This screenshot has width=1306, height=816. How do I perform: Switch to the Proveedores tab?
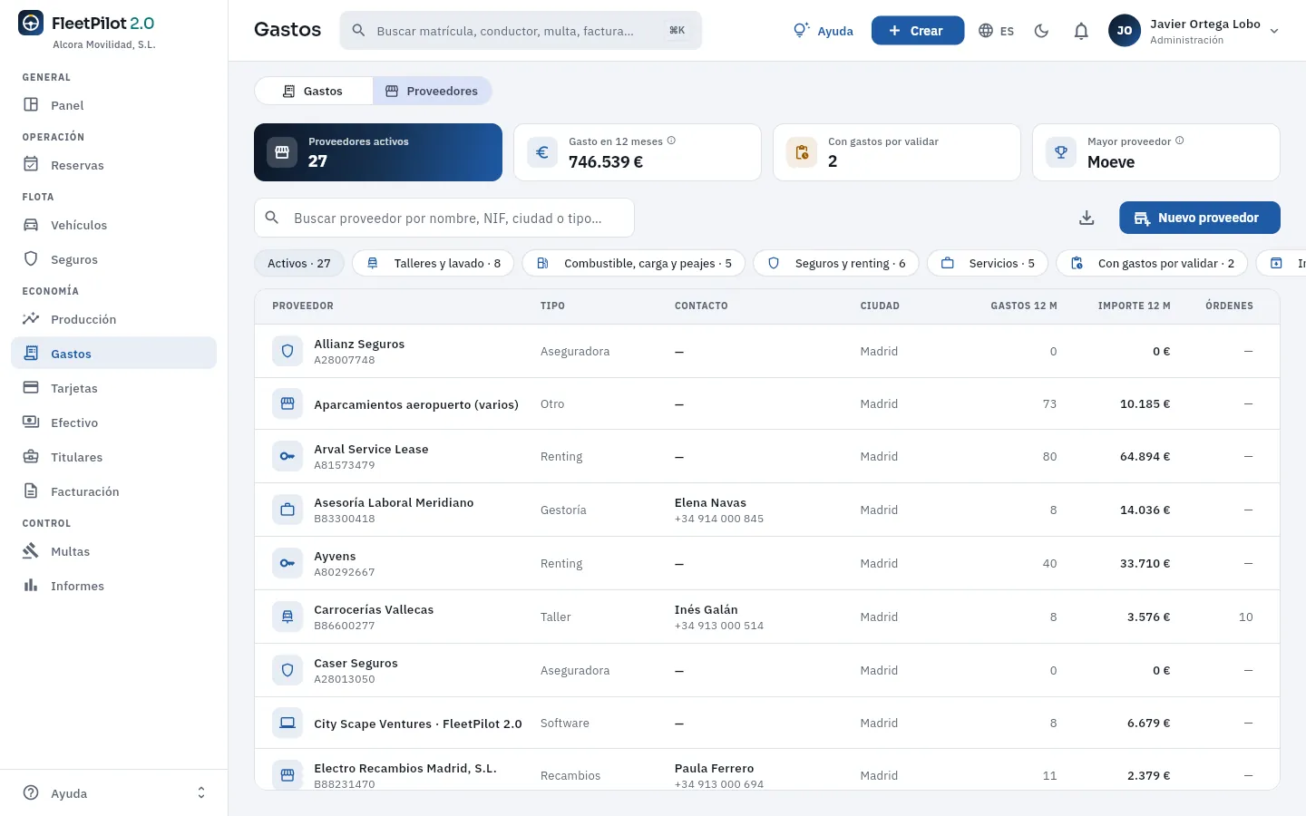tap(432, 91)
